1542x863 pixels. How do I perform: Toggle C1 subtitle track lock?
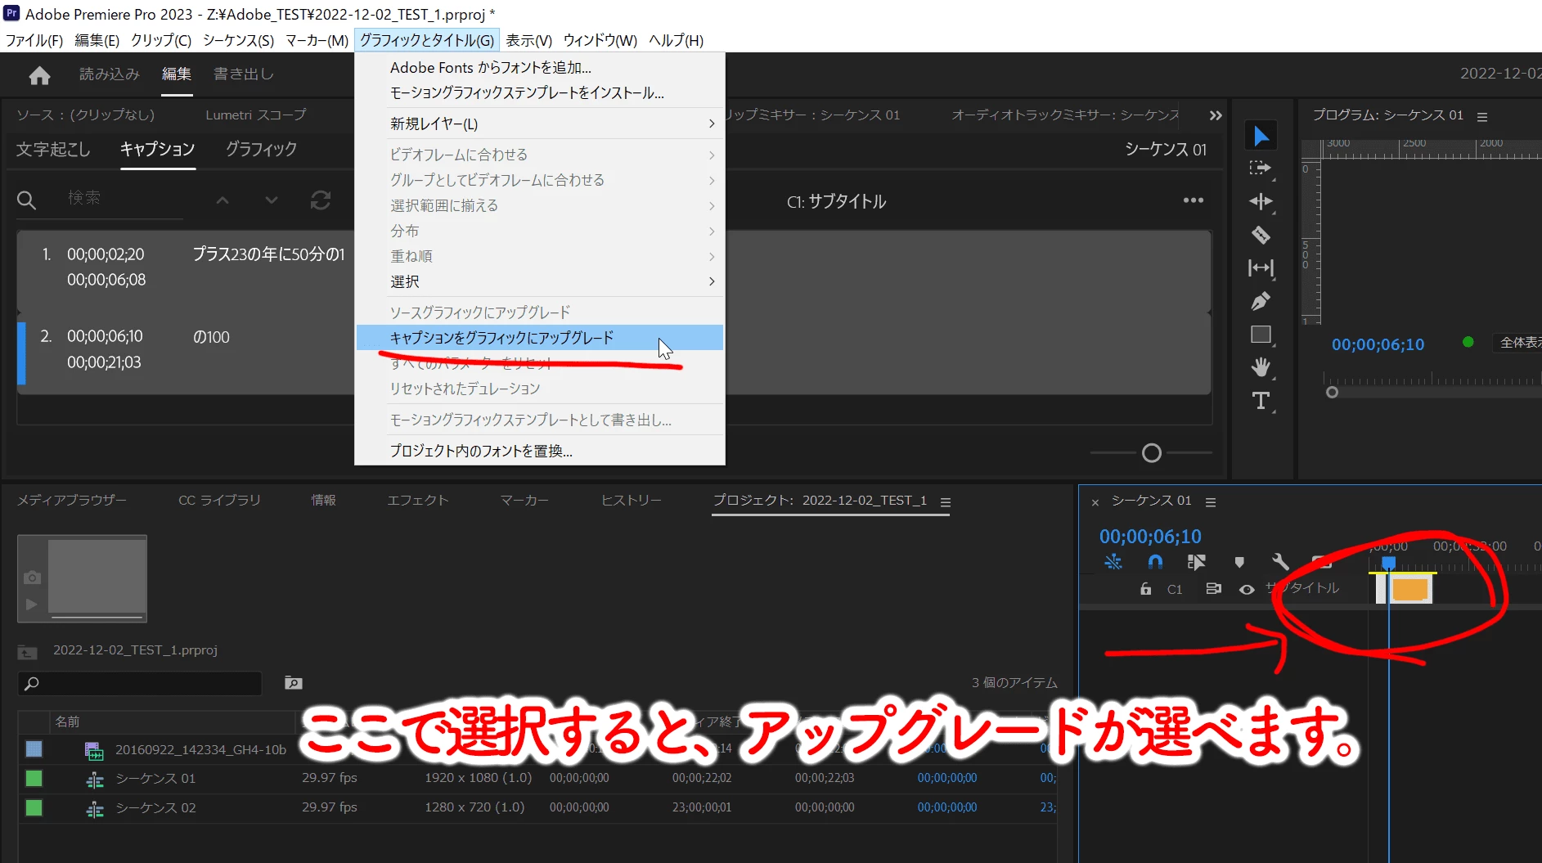[x=1146, y=589]
